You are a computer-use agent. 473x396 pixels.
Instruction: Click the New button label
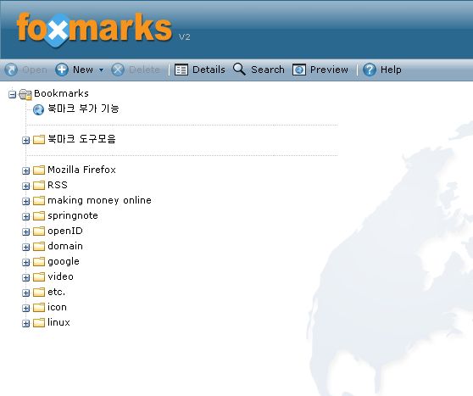click(83, 70)
